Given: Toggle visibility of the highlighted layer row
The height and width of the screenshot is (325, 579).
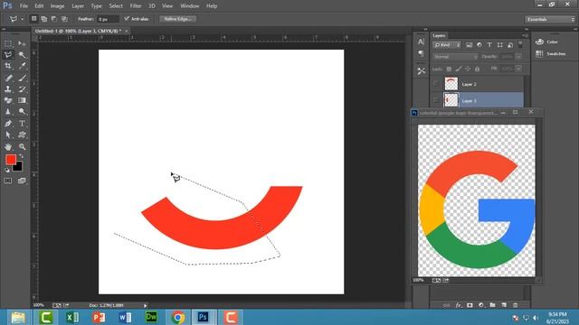Looking at the screenshot, I should tap(436, 100).
